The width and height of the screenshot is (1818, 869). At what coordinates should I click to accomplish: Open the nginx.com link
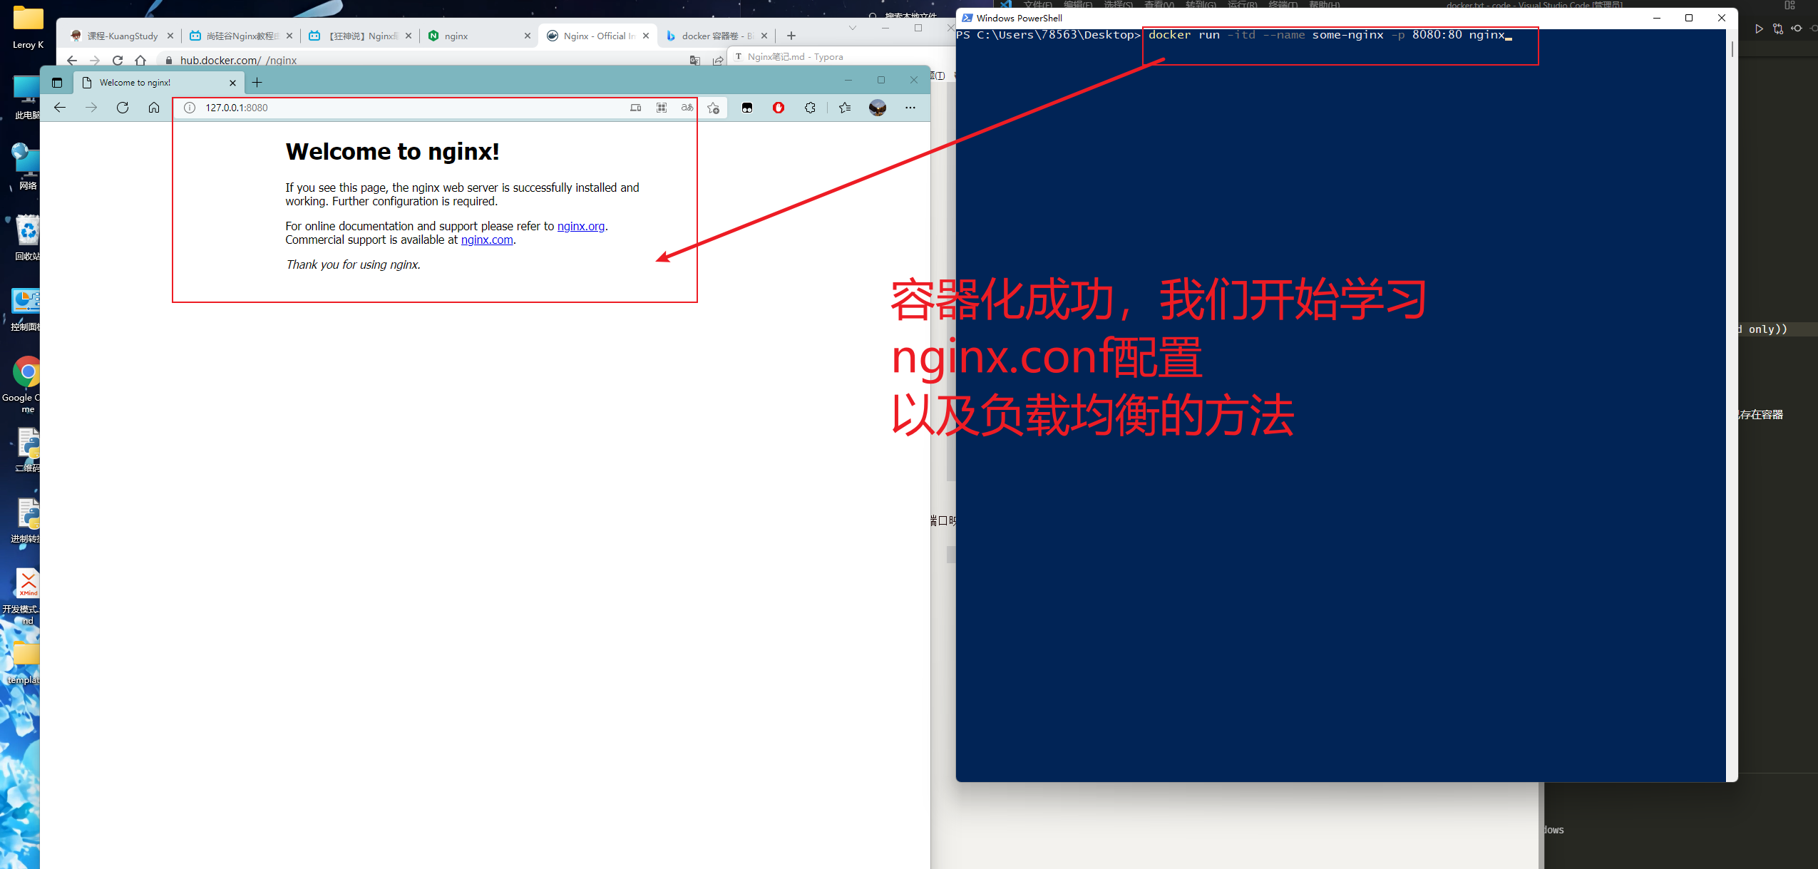487,240
